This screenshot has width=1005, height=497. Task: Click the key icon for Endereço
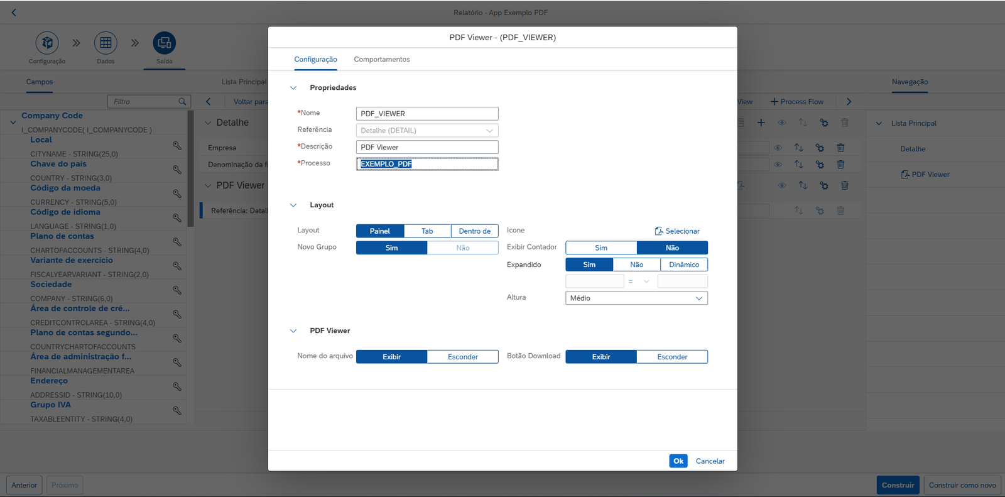(177, 387)
